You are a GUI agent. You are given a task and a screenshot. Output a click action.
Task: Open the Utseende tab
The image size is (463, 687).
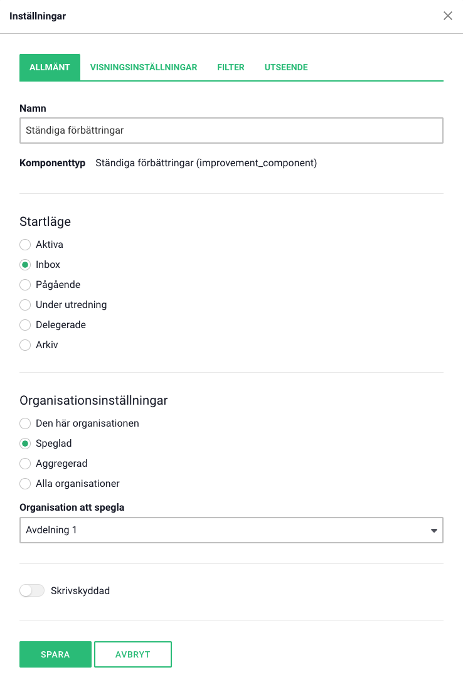tap(286, 67)
